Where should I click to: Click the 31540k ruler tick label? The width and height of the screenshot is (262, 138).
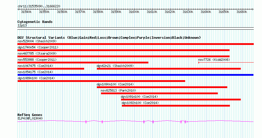click(x=26, y=12)
